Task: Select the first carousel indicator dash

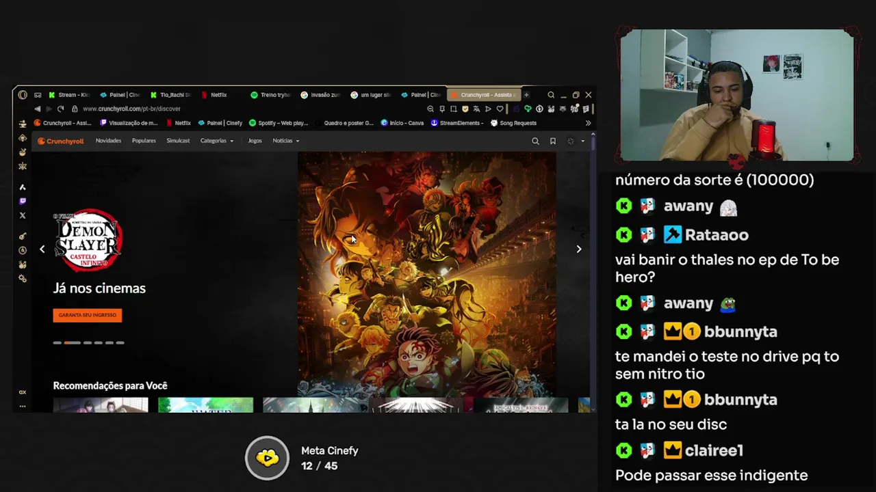Action: point(57,343)
